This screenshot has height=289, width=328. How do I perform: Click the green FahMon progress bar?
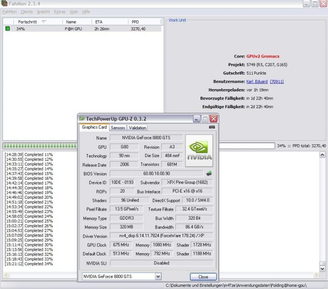click(x=40, y=146)
